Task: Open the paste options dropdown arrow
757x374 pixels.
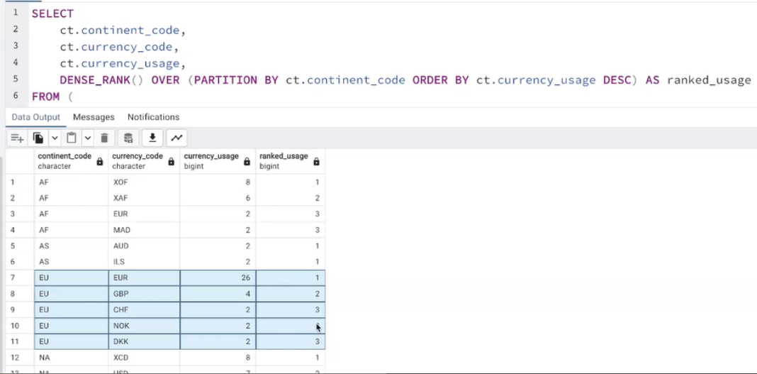Action: point(87,138)
